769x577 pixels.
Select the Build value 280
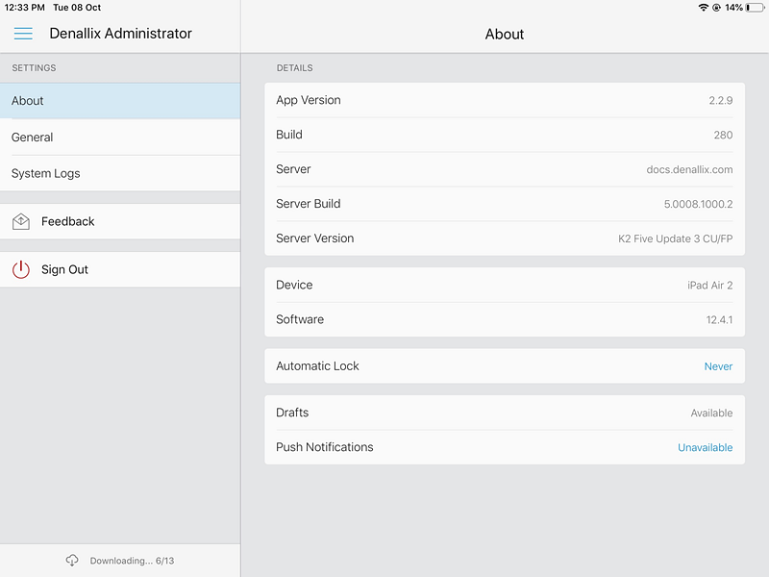[723, 135]
